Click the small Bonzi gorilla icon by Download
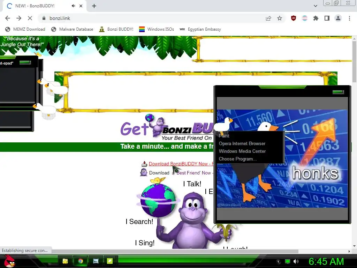This screenshot has width=357, height=268. click(x=144, y=172)
